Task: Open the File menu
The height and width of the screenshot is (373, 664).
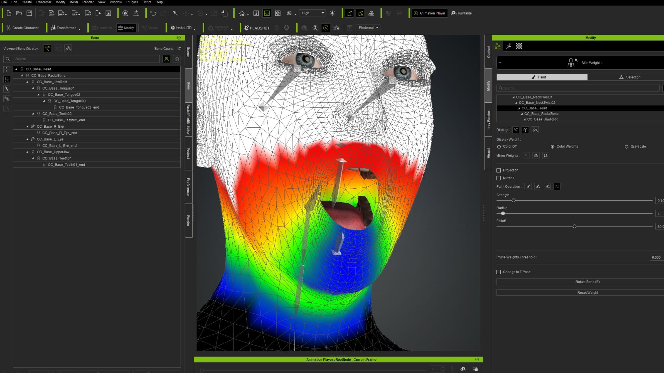Action: 4,2
